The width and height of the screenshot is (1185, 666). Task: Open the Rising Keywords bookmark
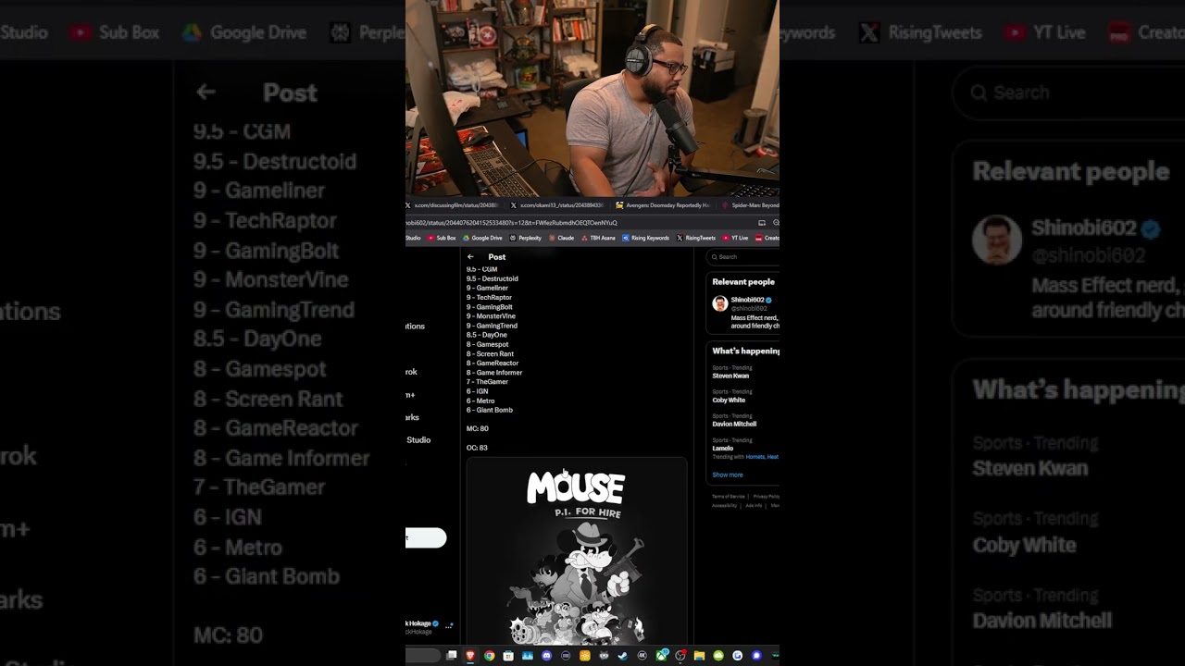pos(645,238)
